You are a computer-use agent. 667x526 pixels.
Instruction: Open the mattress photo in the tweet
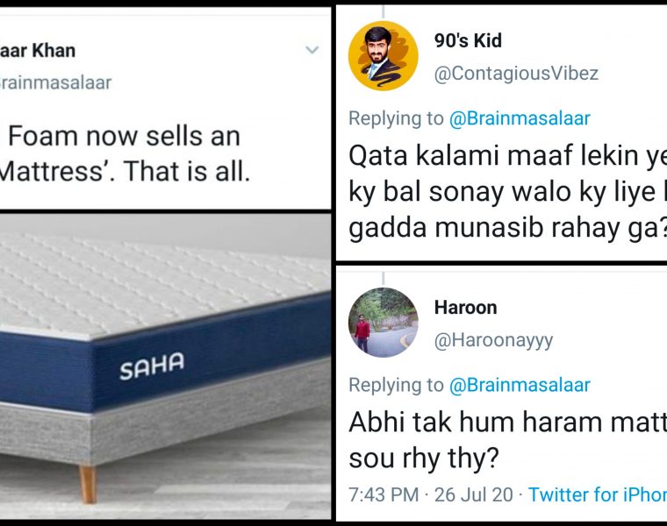coord(165,368)
